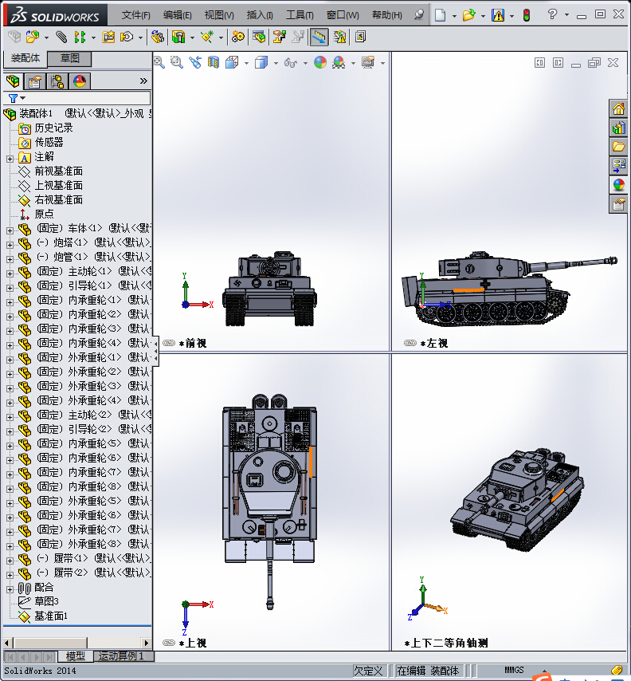
Task: Open SolidWorks Resources house icon
Action: coord(618,108)
